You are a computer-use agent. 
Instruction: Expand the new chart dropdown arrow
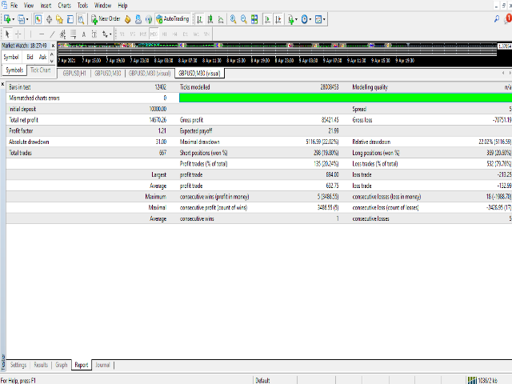click(x=15, y=18)
